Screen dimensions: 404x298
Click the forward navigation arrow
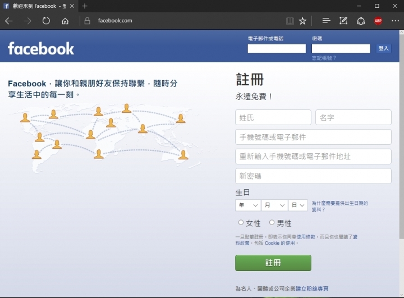27,21
